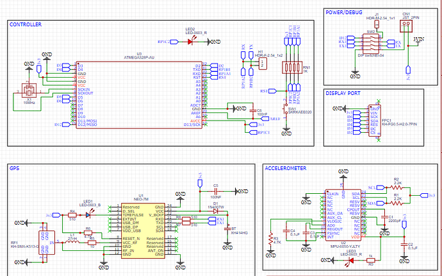Click the POWER/DEBUG section title
The width and height of the screenshot is (442, 276).
(x=344, y=12)
